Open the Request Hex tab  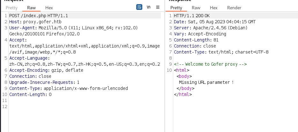(49, 8)
